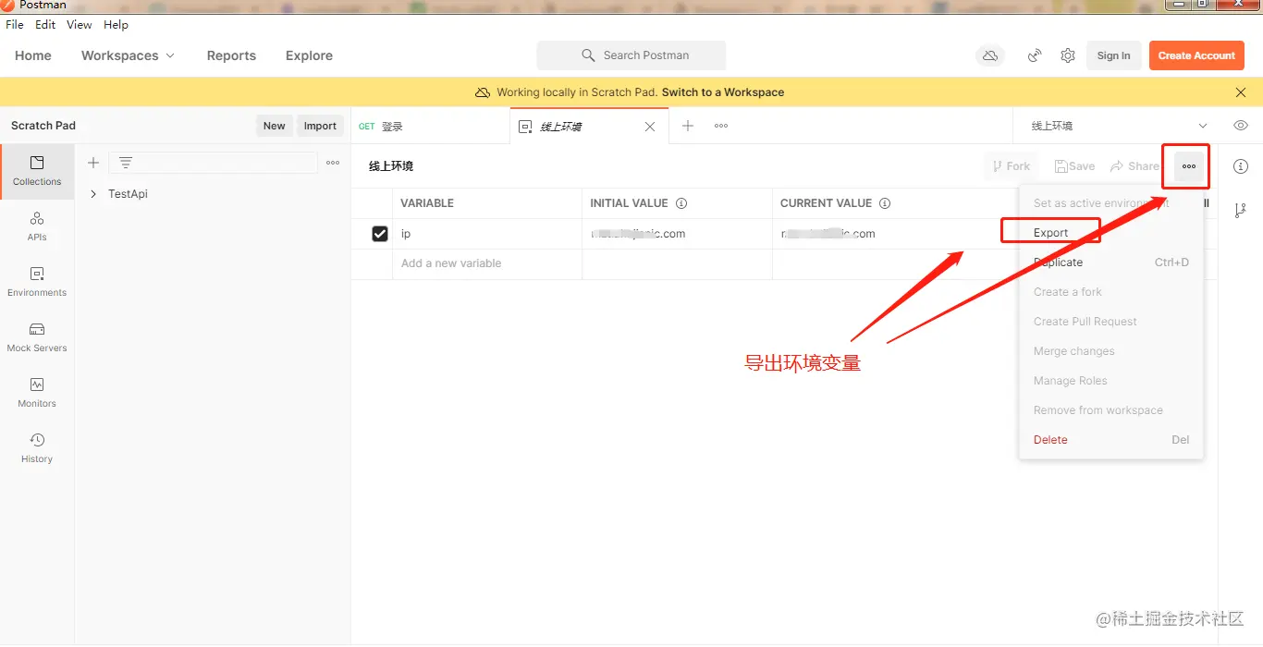Screen dimensions: 1263x647
Task: Open the Environments sidebar panel
Action: pos(37,282)
